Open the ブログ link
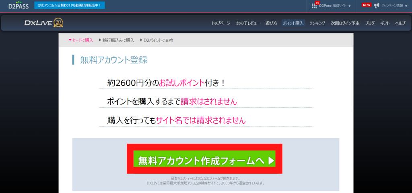Screen dimensions: 412x193 click(x=370, y=23)
